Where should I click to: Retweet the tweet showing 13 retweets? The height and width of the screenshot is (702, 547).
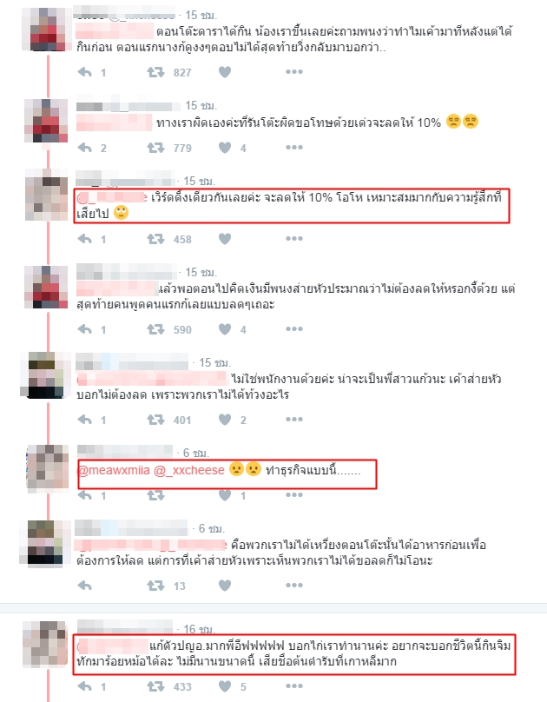coord(155,586)
